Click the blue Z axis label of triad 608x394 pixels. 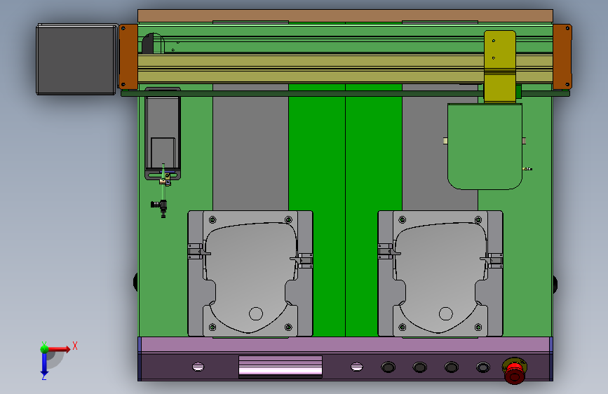pyautogui.click(x=44, y=376)
